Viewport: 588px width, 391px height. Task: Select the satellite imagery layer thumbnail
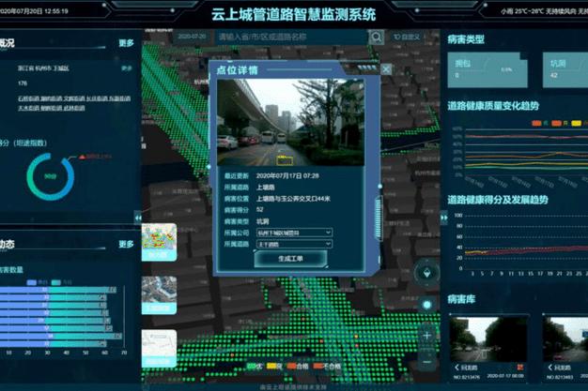pos(159,295)
